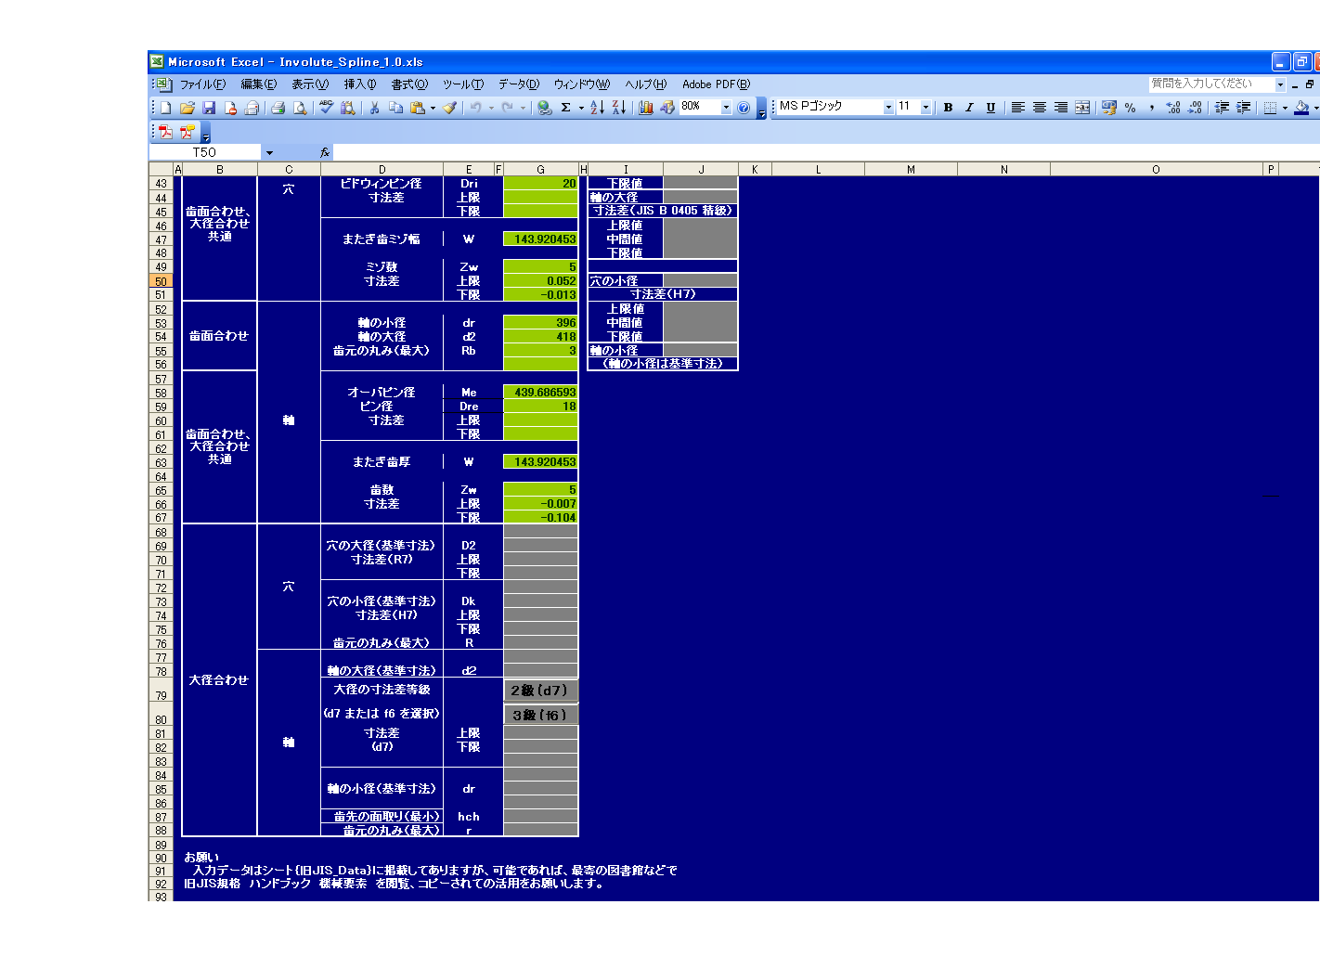Open the font size 11 dropdown
The width and height of the screenshot is (1320, 969).
pyautogui.click(x=925, y=108)
